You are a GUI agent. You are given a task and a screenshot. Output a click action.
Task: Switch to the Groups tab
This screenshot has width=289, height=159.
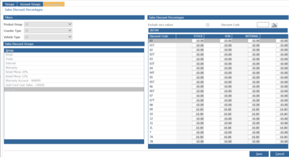[x=10, y=4]
